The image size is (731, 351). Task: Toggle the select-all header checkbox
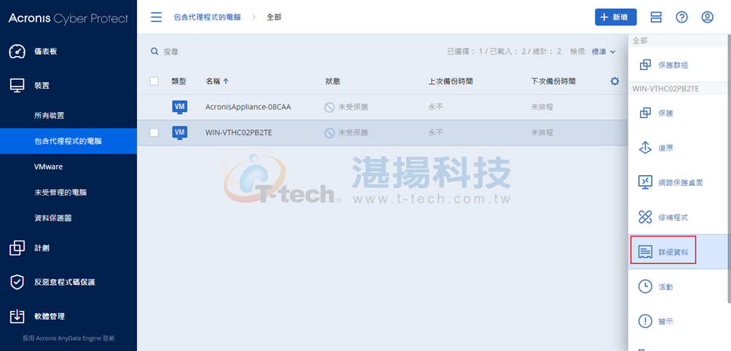pos(154,81)
